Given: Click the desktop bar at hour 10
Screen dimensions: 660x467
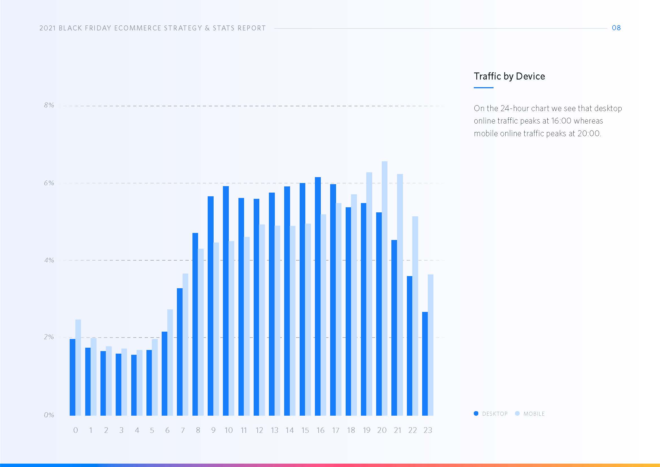Looking at the screenshot, I should click(225, 301).
